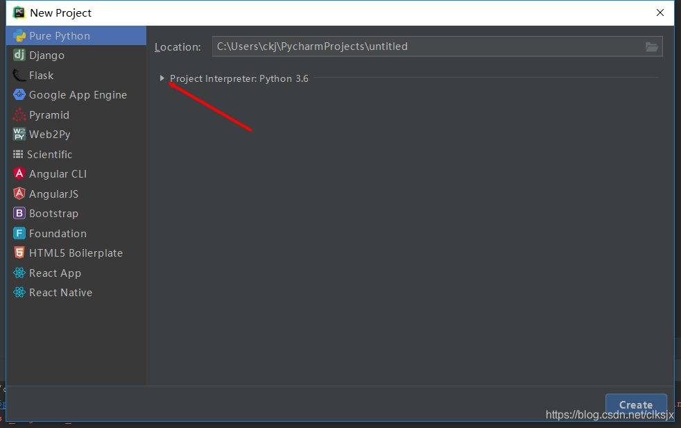Choose the AngularJS project type
Screen dimensions: 681x428
pos(76,194)
